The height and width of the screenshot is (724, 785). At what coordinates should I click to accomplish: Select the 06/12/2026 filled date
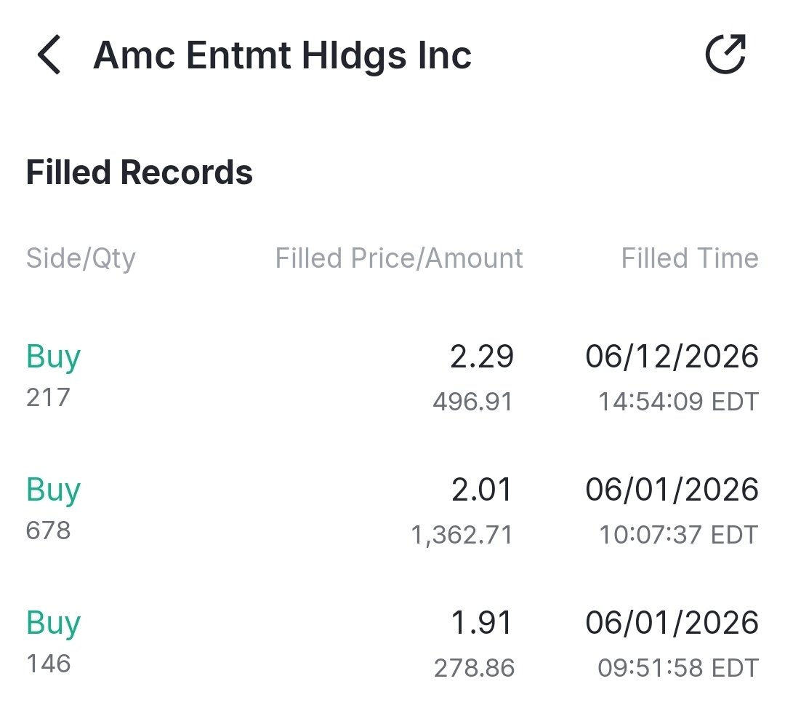(672, 357)
